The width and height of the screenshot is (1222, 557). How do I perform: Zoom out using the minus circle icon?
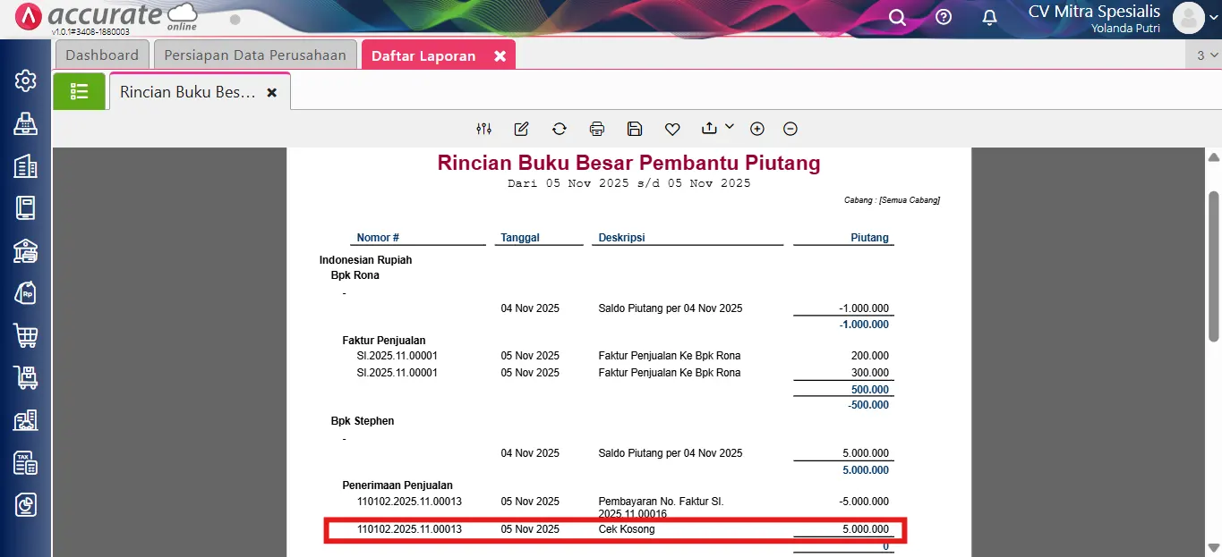pyautogui.click(x=790, y=129)
